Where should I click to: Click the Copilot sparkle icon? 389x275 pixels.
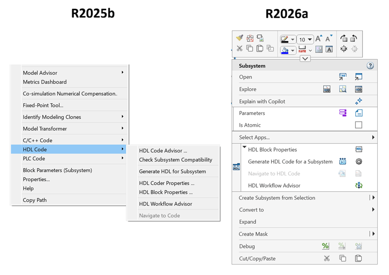(x=358, y=101)
